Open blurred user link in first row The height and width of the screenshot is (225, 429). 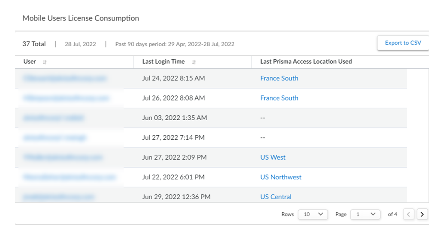point(65,78)
